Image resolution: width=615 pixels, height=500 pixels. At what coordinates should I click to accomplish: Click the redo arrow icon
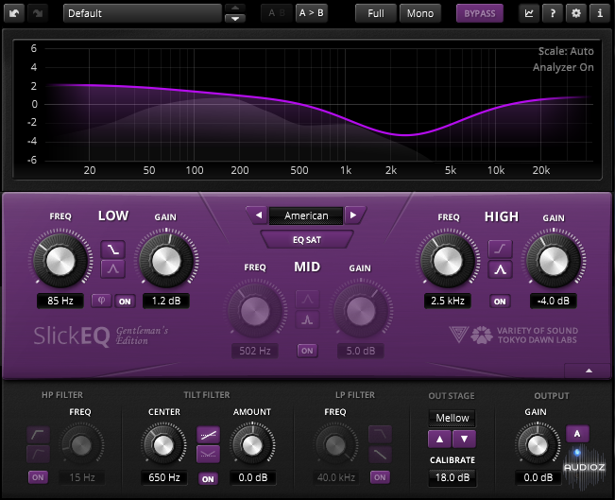(38, 13)
